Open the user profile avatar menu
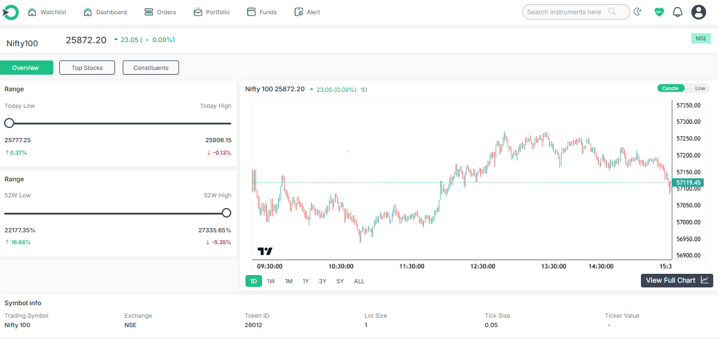The width and height of the screenshot is (718, 339). point(699,12)
